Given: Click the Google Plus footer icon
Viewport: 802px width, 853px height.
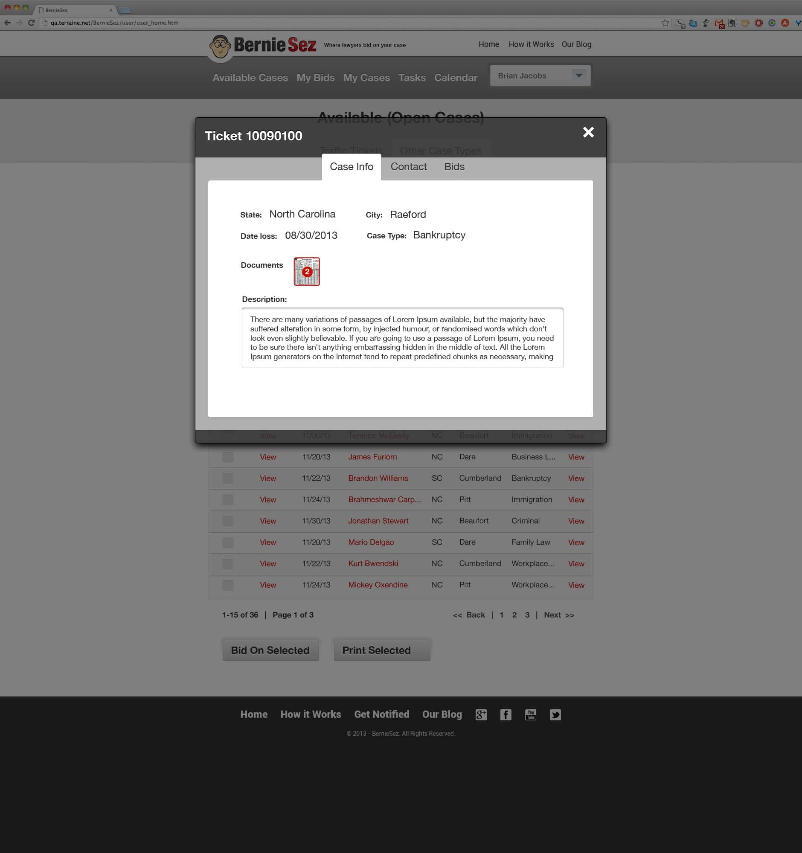Looking at the screenshot, I should 481,714.
